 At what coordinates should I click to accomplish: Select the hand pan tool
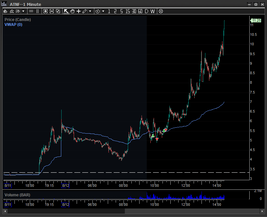tap(72, 11)
